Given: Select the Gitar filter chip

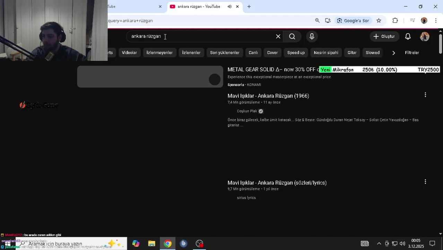Looking at the screenshot, I should click(x=352, y=53).
